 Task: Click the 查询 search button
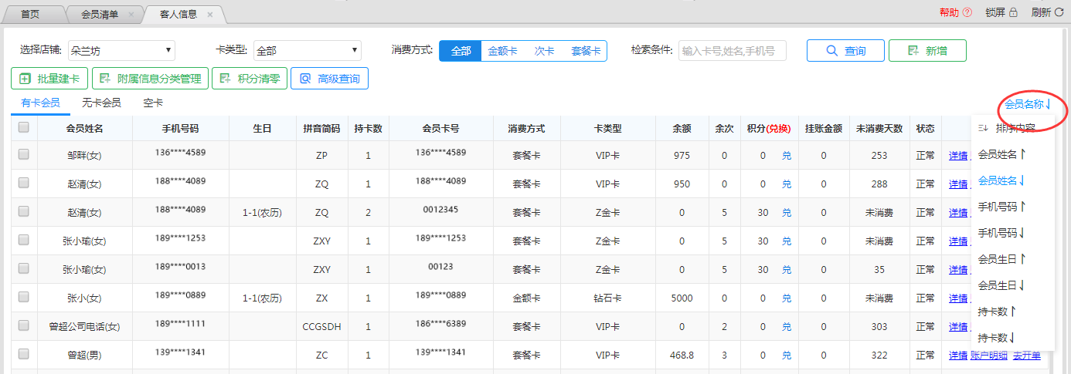click(845, 51)
